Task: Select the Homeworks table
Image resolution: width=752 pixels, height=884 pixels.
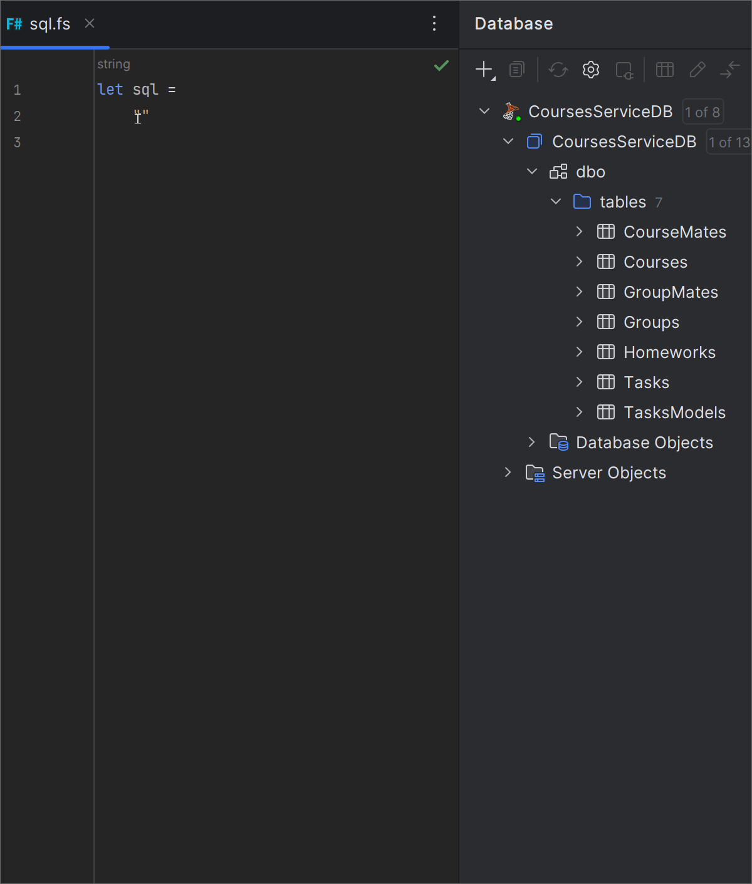Action: (x=669, y=352)
